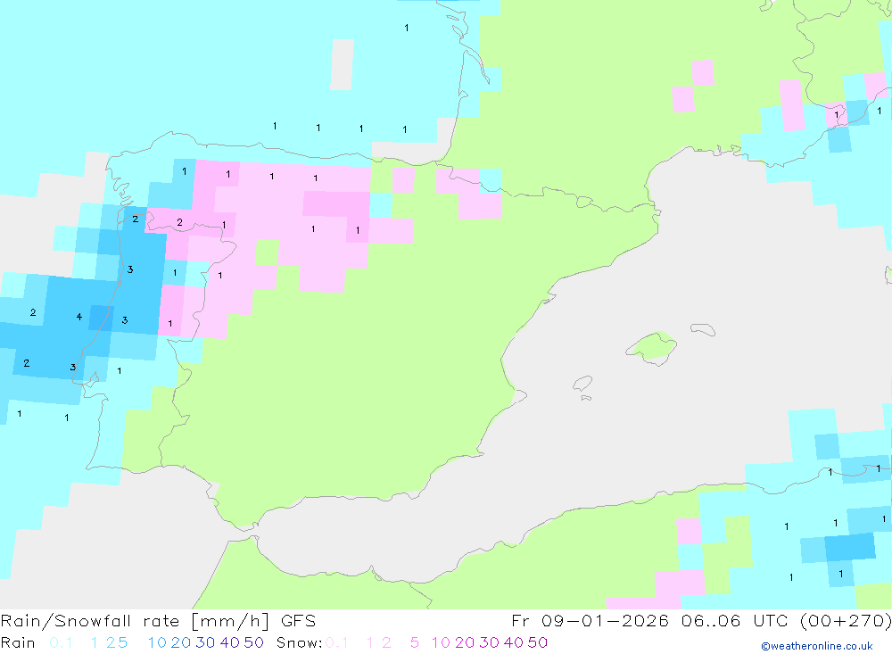Select the 40 value in the Snow legend
This screenshot has height=654, width=892.
point(514,642)
